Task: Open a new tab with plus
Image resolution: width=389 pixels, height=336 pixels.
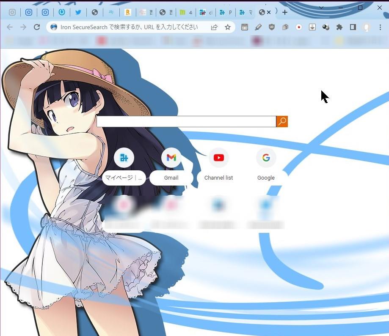Action: pyautogui.click(x=285, y=12)
